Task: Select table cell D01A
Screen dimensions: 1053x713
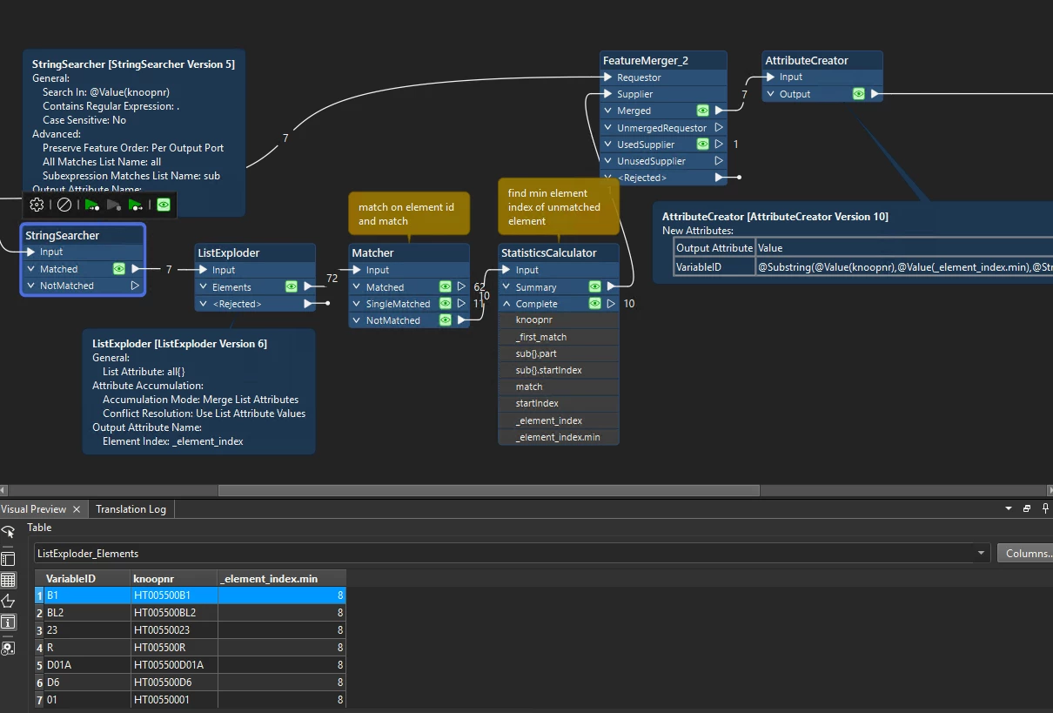Action: click(x=86, y=664)
